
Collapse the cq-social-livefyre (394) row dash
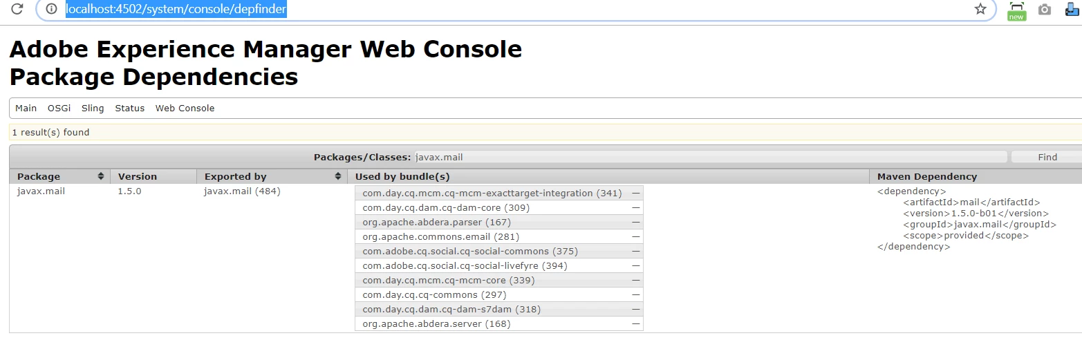pos(635,266)
